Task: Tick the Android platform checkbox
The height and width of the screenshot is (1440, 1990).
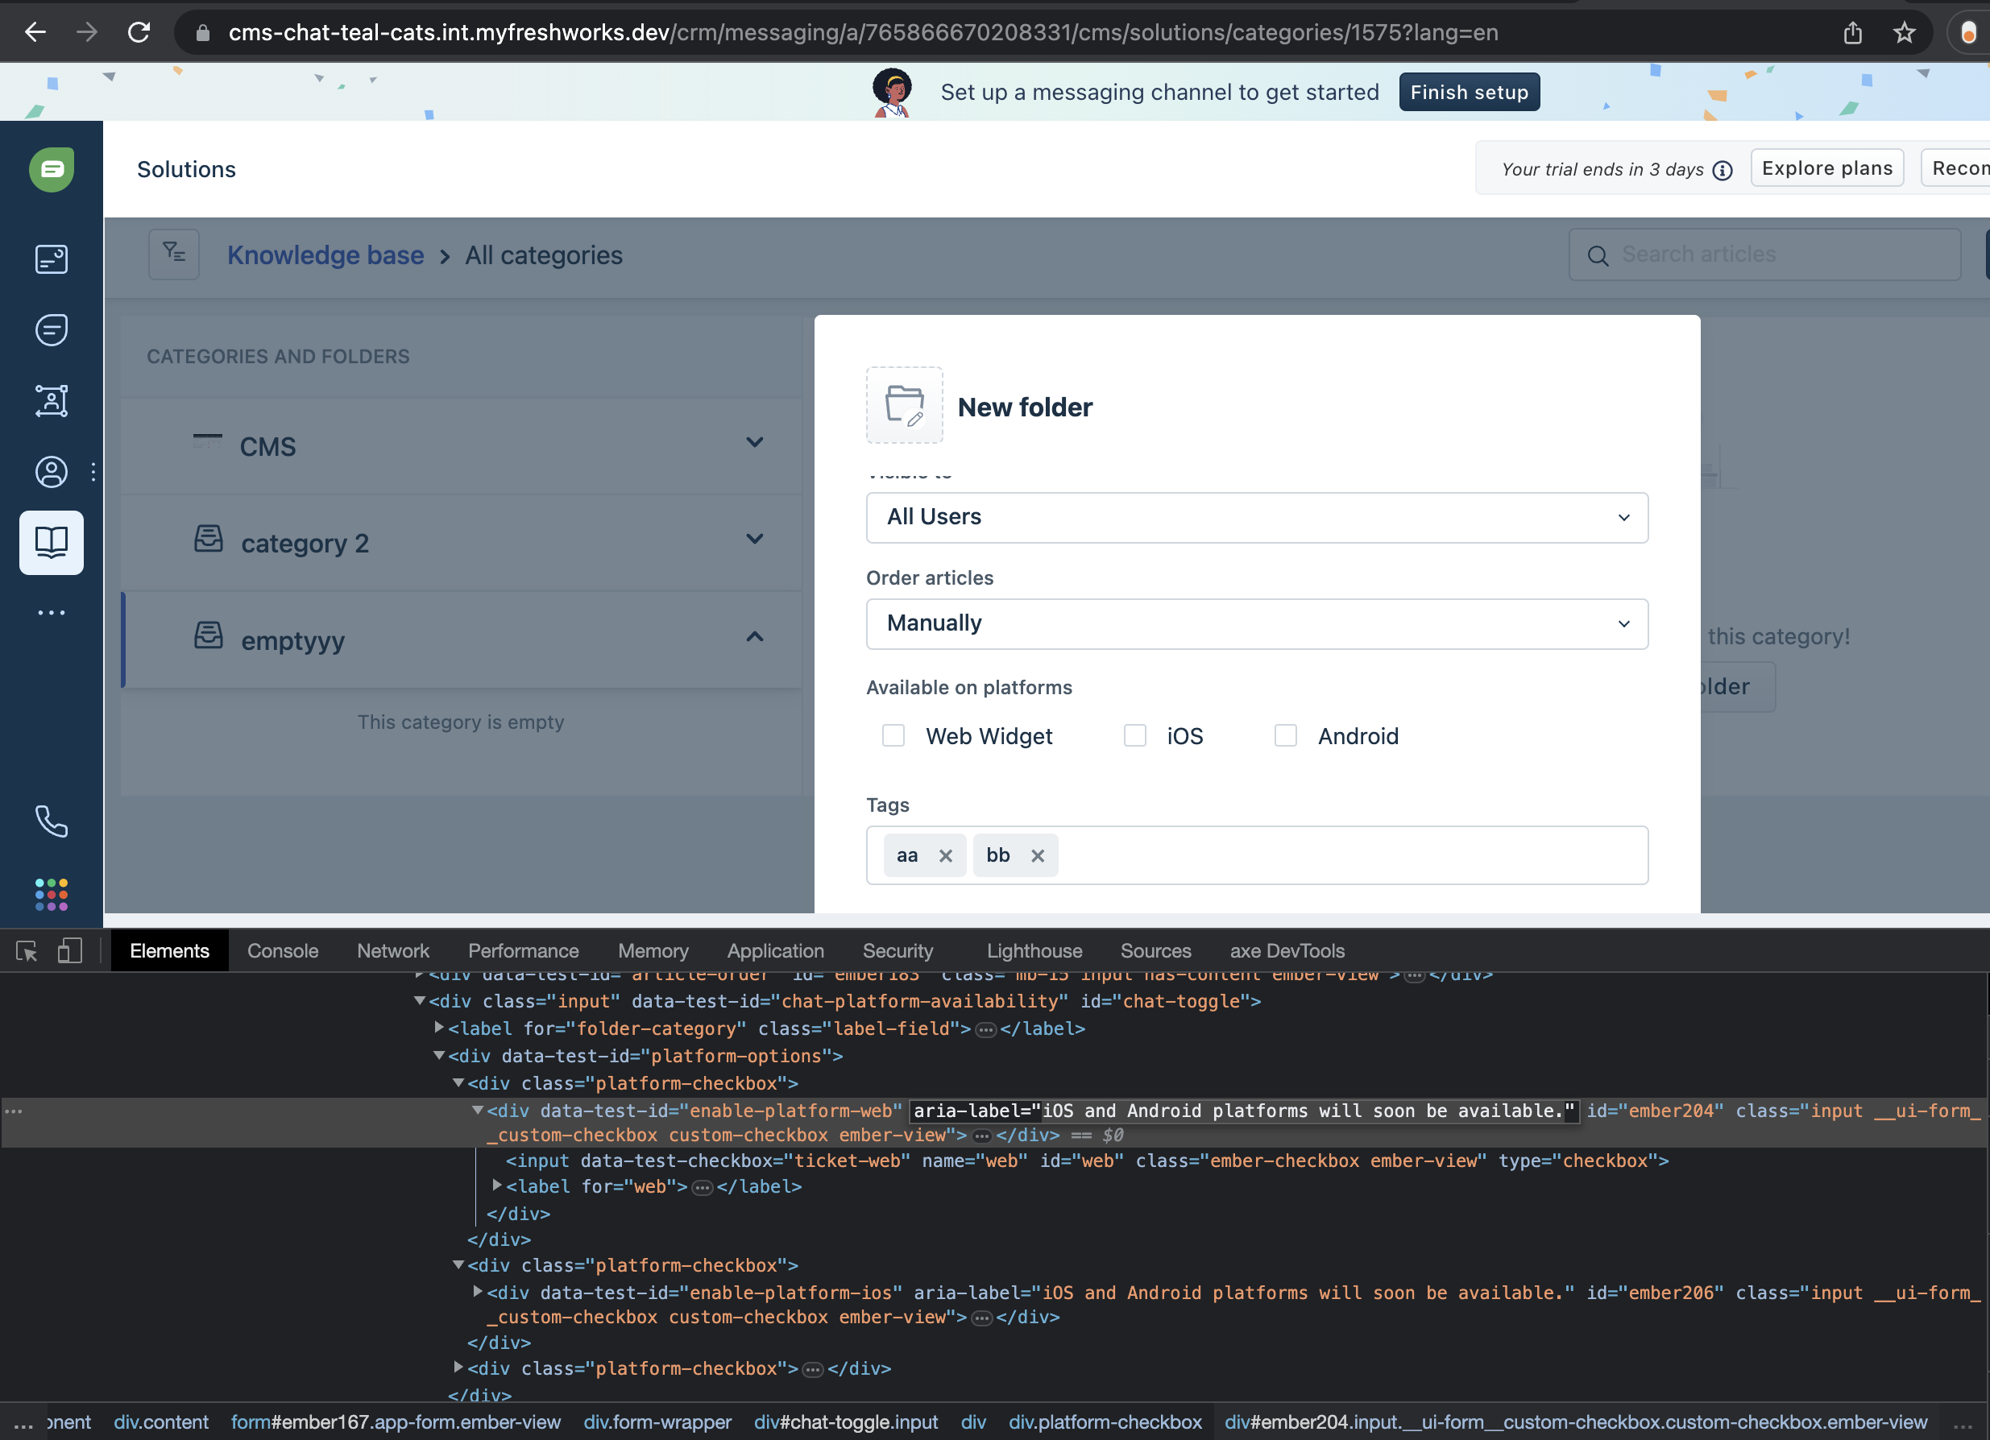Action: (1285, 735)
